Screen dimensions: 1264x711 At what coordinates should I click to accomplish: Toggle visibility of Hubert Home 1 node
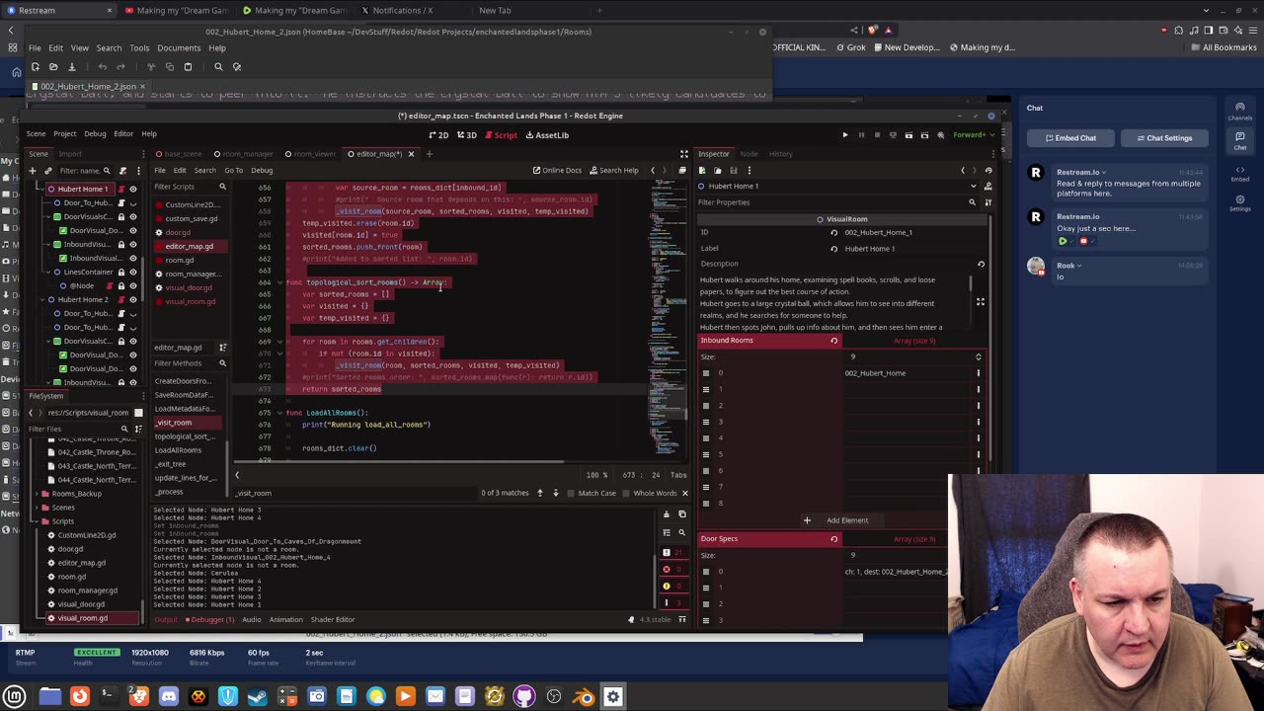click(133, 189)
